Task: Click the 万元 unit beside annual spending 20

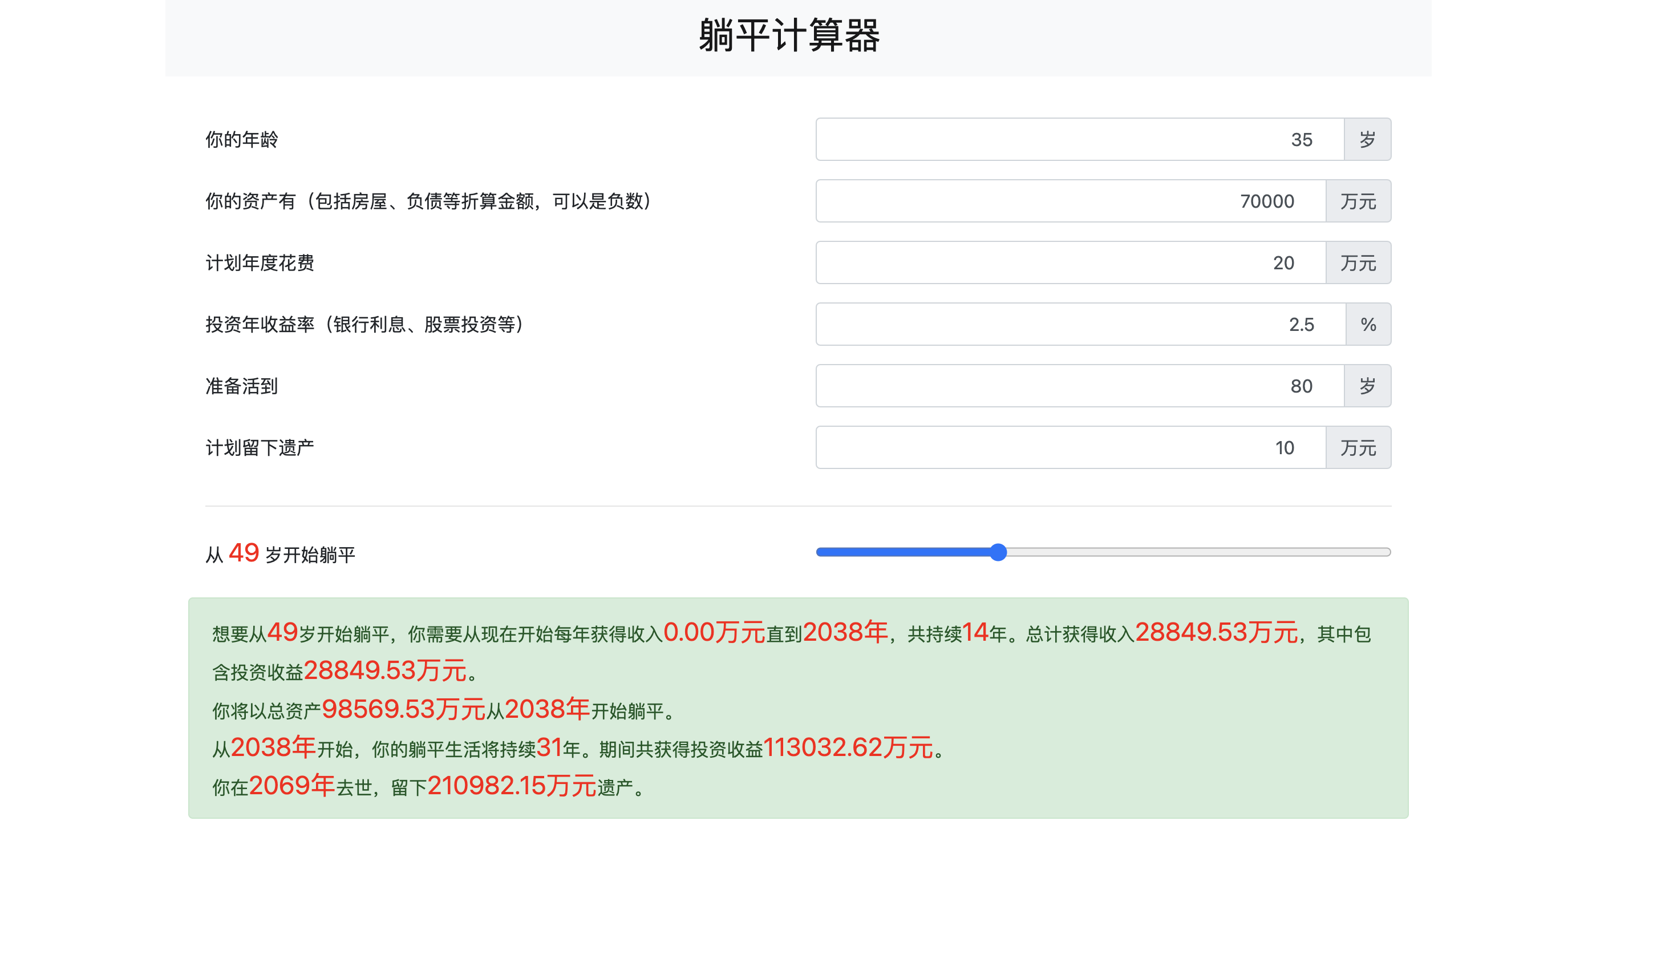Action: (1359, 262)
